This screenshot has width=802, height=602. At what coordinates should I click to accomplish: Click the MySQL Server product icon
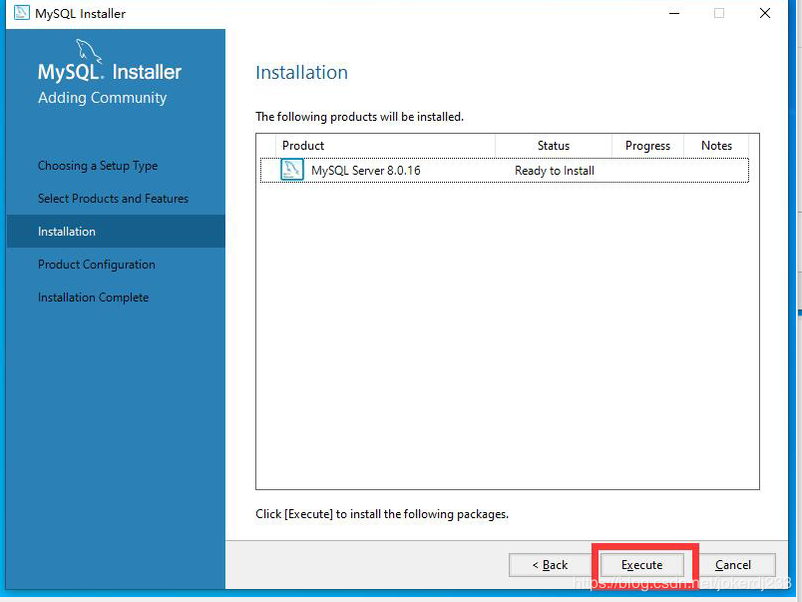pyautogui.click(x=292, y=170)
